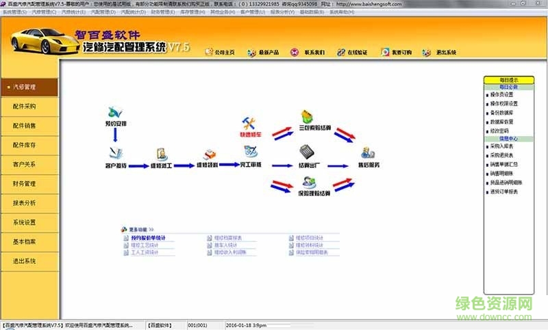This screenshot has width=548, height=330.
Task: Select the 维修派工 dispatch icon
Action: [162, 154]
